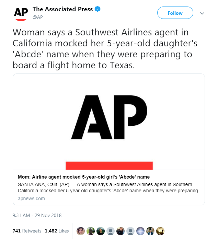Viewport: 218px width, 239px height.
Task: Click the blue verified badge
Action: tap(98, 9)
